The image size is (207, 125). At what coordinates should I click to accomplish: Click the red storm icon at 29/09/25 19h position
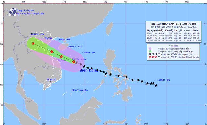click(33, 43)
